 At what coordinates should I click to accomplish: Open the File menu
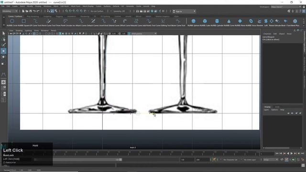(3, 6)
